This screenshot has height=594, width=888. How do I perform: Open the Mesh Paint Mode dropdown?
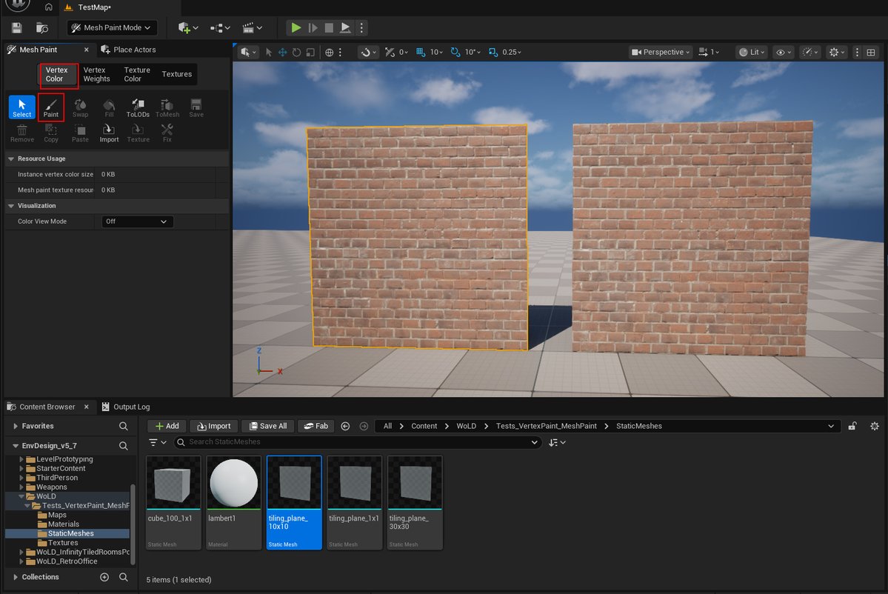[112, 27]
